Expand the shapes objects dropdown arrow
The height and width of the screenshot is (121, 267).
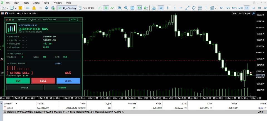[216, 8]
